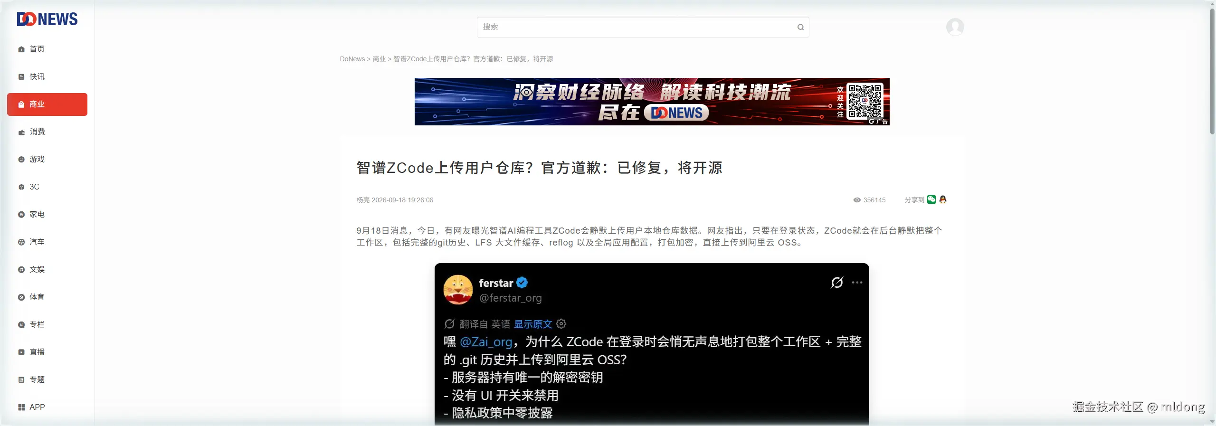
Task: Click the translation settings gear icon
Action: pos(561,324)
